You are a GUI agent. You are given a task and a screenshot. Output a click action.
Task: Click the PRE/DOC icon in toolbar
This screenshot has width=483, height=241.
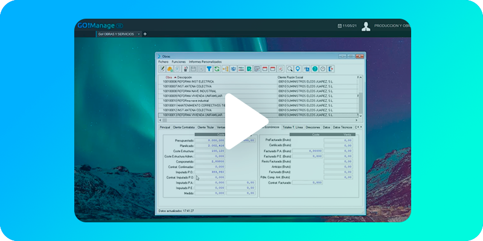click(x=241, y=69)
